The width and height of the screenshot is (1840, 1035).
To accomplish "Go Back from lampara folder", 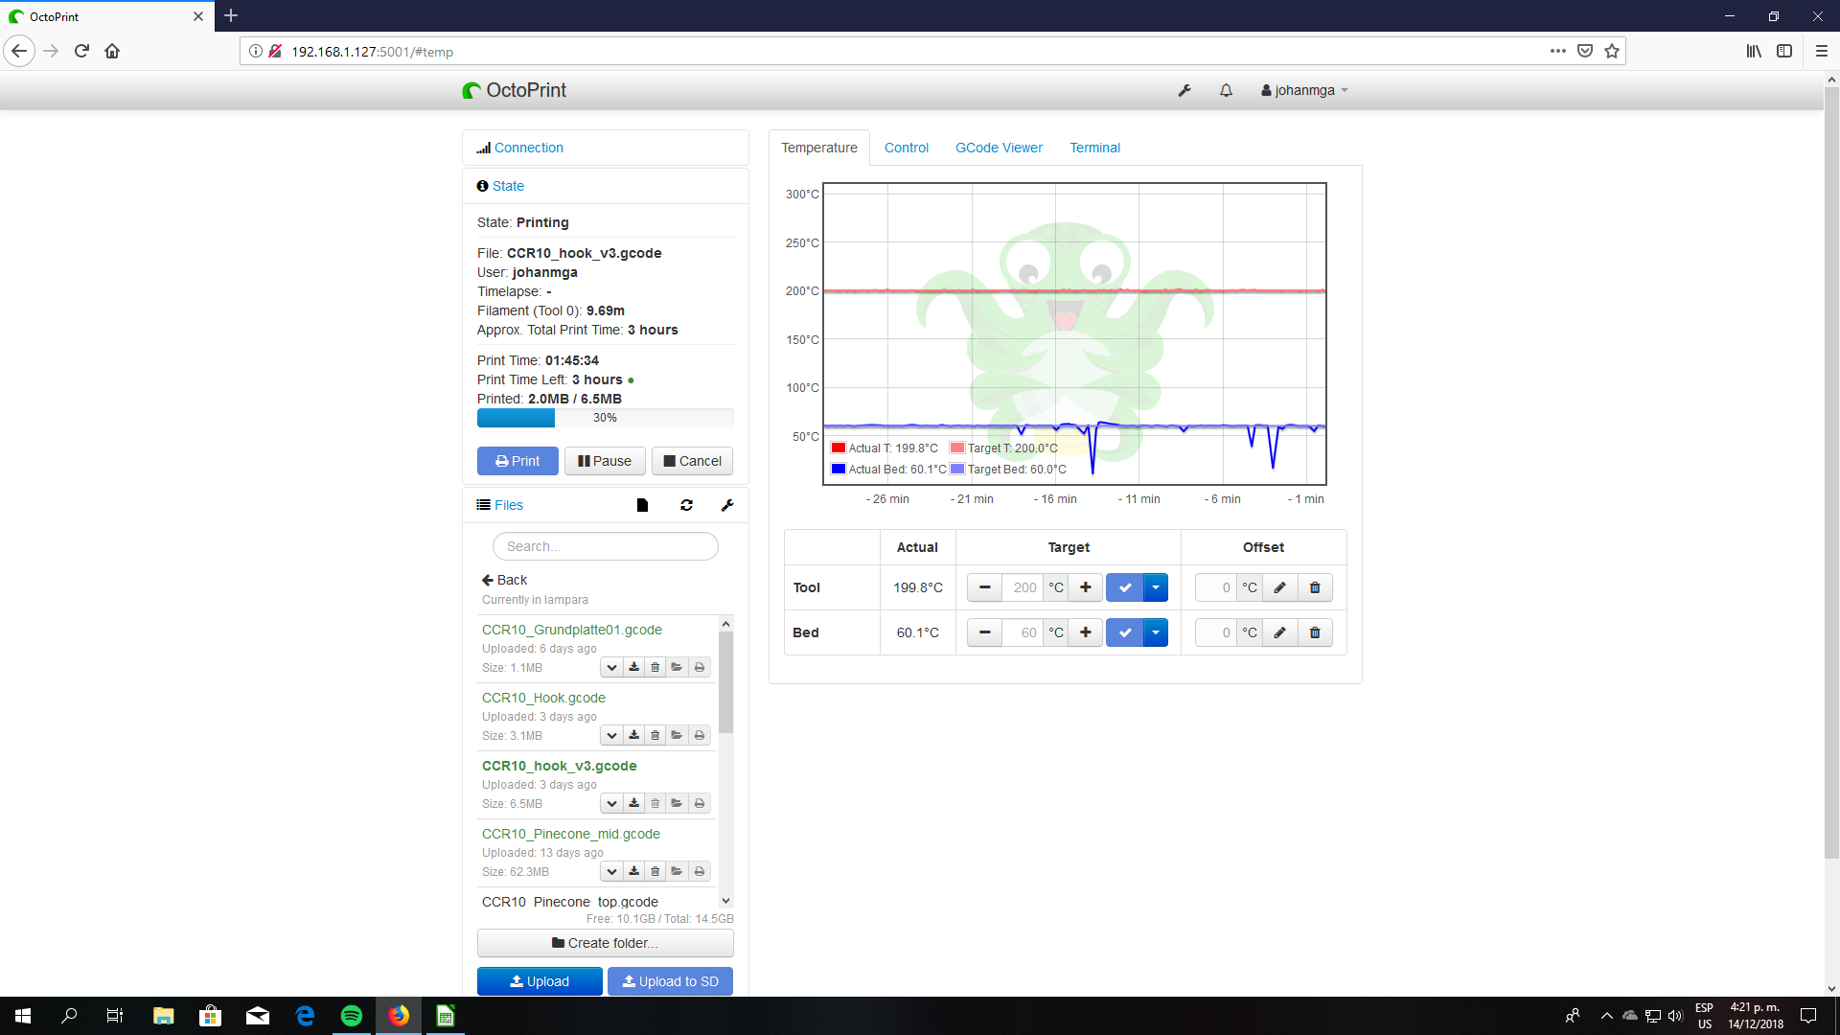I will point(504,580).
